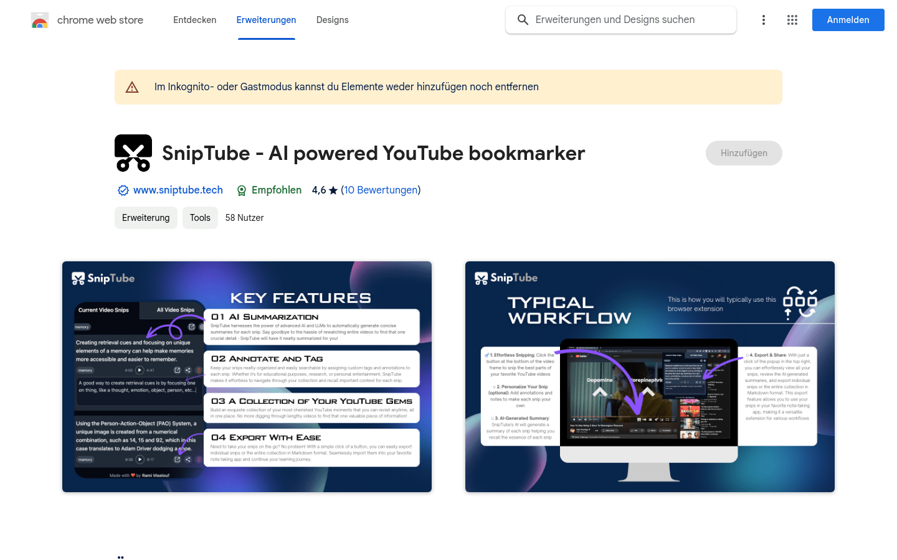This screenshot has height=560, width=897.
Task: Click the Tools category chip
Action: click(200, 218)
